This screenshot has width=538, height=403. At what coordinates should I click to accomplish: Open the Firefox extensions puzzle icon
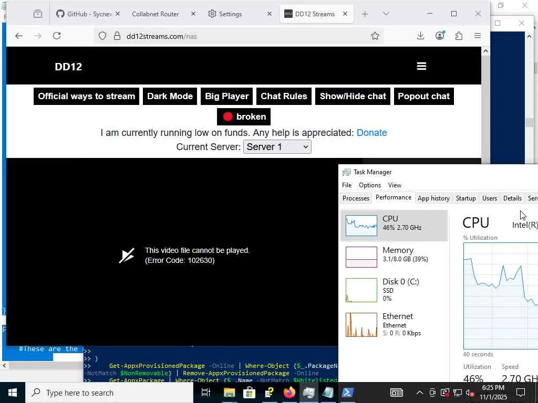(459, 36)
